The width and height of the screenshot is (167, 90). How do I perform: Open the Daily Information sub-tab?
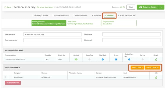click(119, 23)
